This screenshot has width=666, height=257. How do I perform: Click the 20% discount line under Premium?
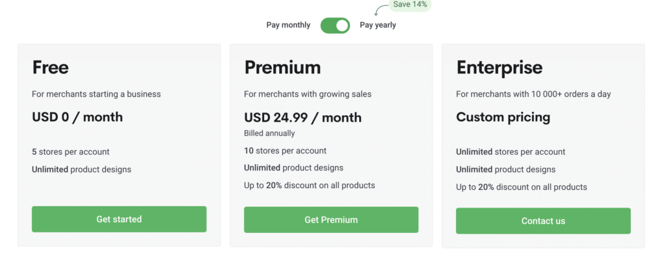point(309,185)
